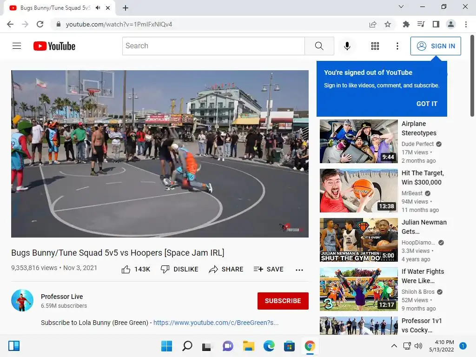The image size is (476, 357).
Task: Open the YouTube apps grid
Action: [x=375, y=46]
